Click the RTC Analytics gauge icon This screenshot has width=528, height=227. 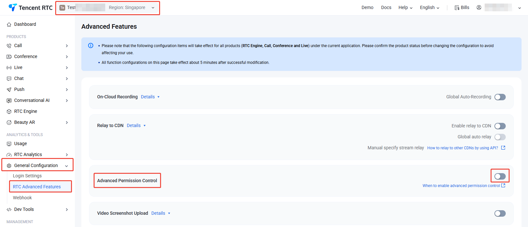9,155
